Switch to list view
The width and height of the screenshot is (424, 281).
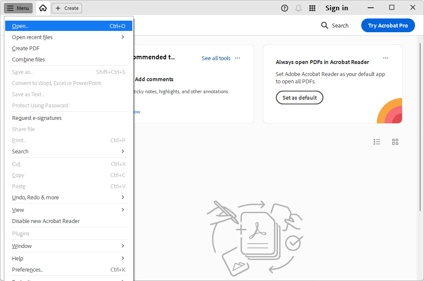tap(377, 142)
